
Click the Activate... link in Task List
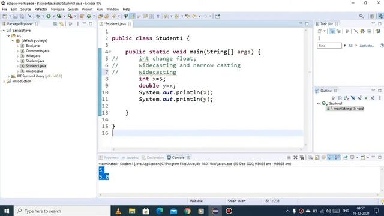tap(367, 46)
